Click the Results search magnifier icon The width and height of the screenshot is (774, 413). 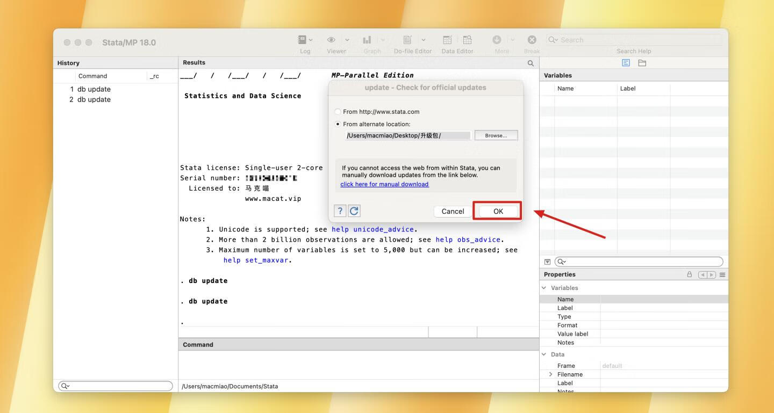531,63
